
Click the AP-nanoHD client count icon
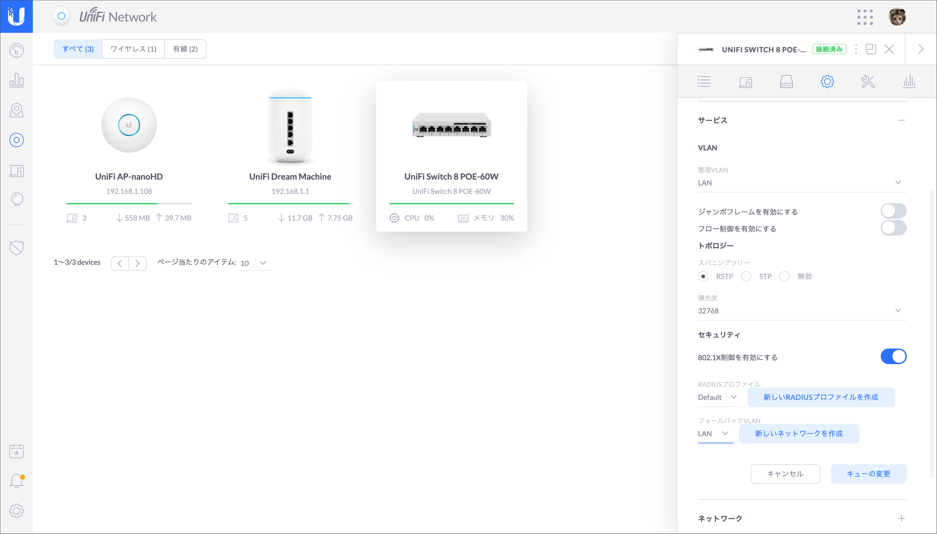[x=72, y=218]
